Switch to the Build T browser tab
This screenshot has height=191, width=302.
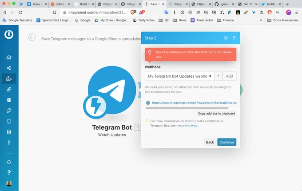(x=83, y=4)
